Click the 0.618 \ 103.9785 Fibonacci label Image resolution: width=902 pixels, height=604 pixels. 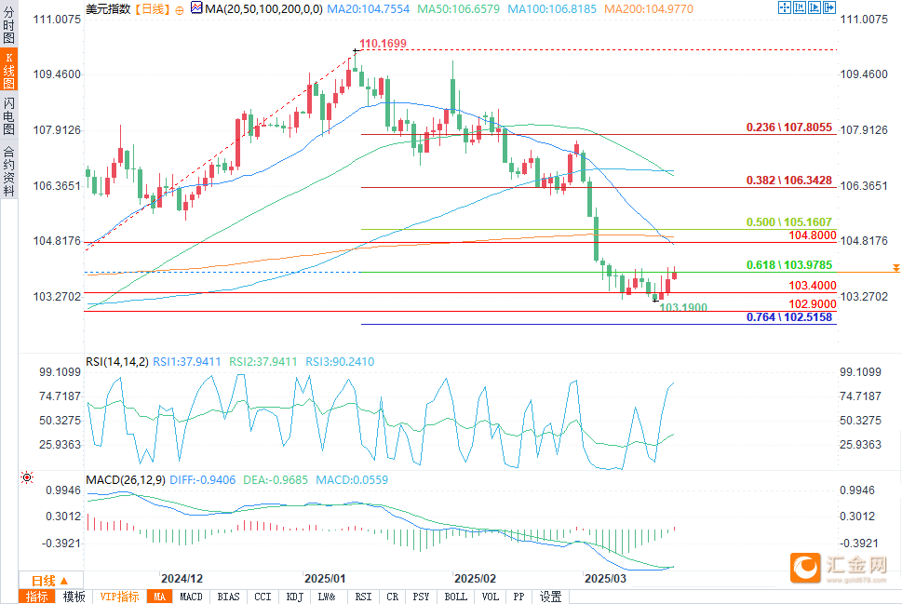(789, 265)
